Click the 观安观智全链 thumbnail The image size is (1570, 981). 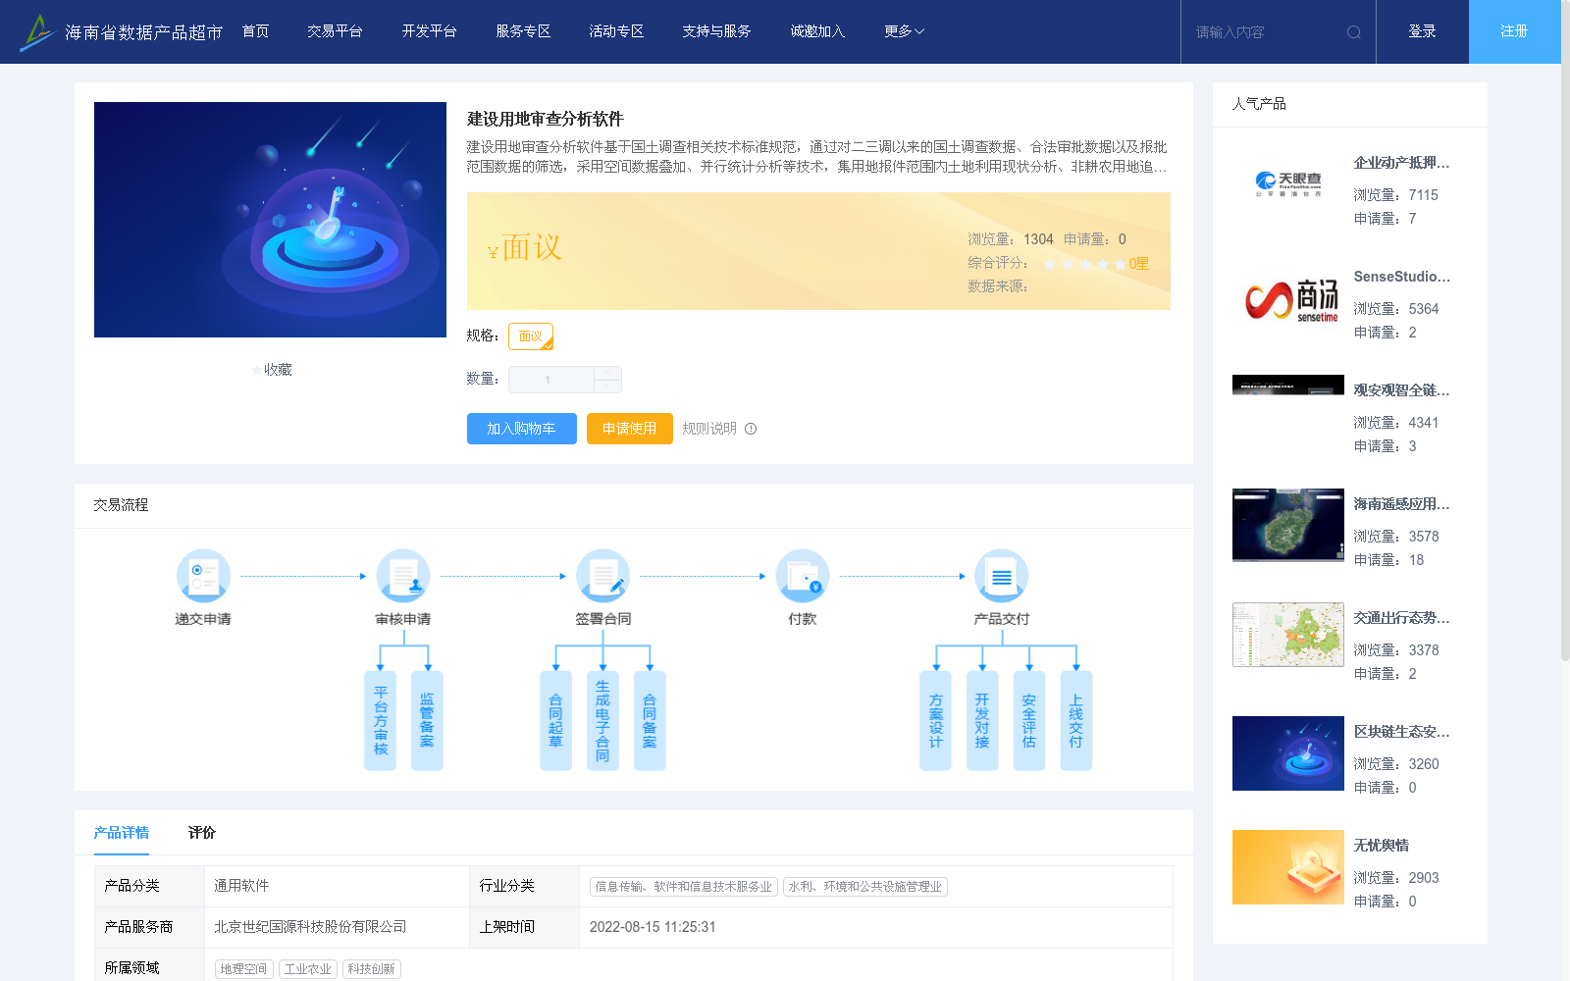(1288, 385)
